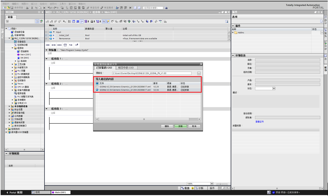
Task: Click the network comments toggle icon in editor toolbar
Action: click(x=81, y=21)
